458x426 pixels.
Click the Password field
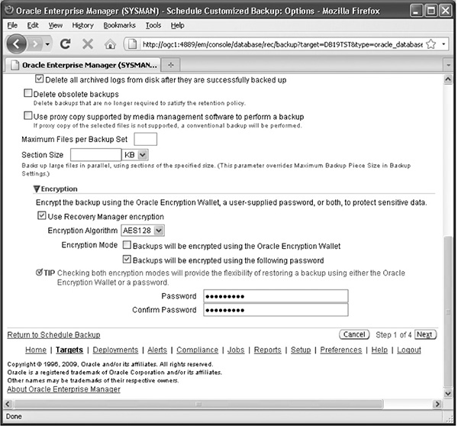[276, 296]
